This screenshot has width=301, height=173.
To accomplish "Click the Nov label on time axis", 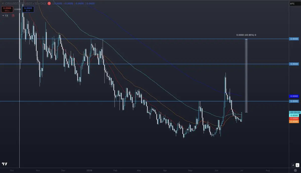I will 38,170.
